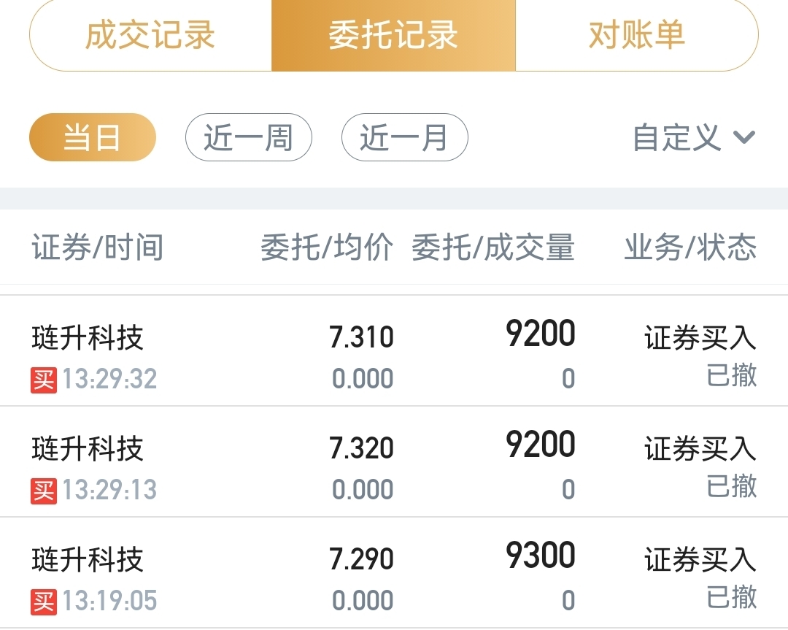Click the red 买 icon at 13:19:05

point(44,602)
